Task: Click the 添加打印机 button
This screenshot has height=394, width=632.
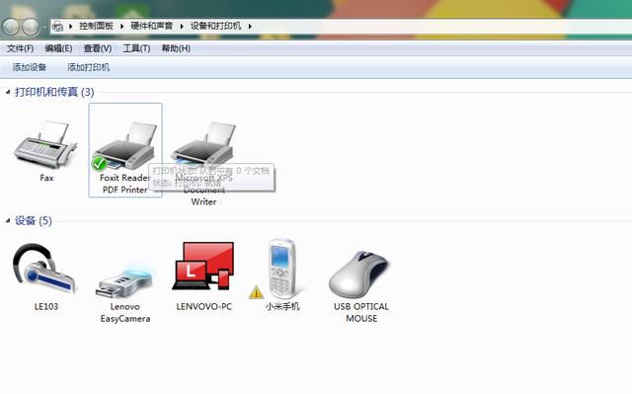Action: pos(88,67)
